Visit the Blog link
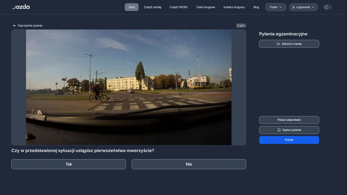347x195 pixels. click(256, 7)
